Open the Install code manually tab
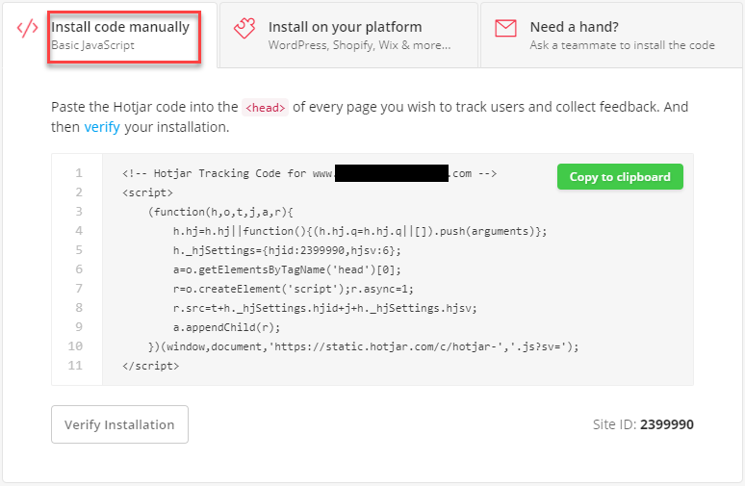The image size is (745, 486). click(110, 36)
